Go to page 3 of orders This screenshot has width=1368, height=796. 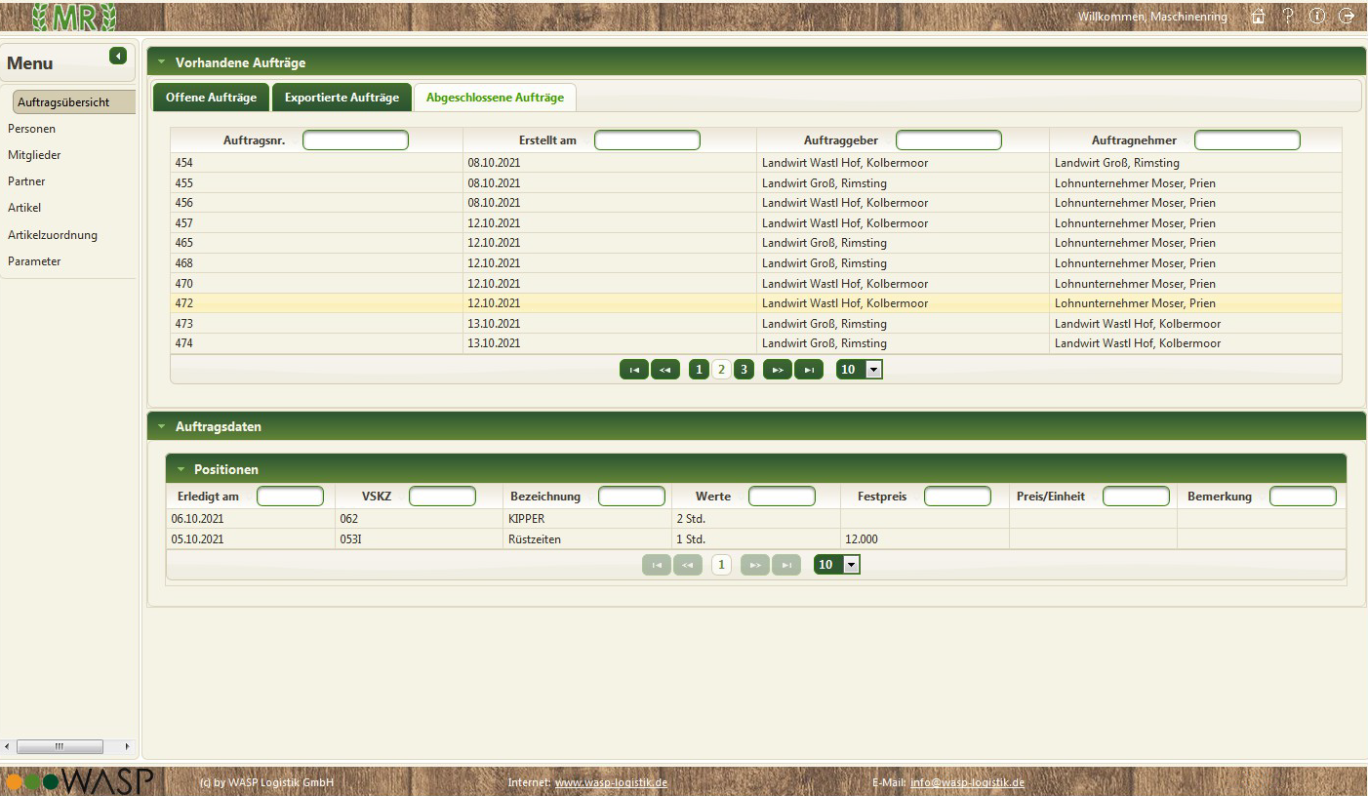click(x=744, y=370)
